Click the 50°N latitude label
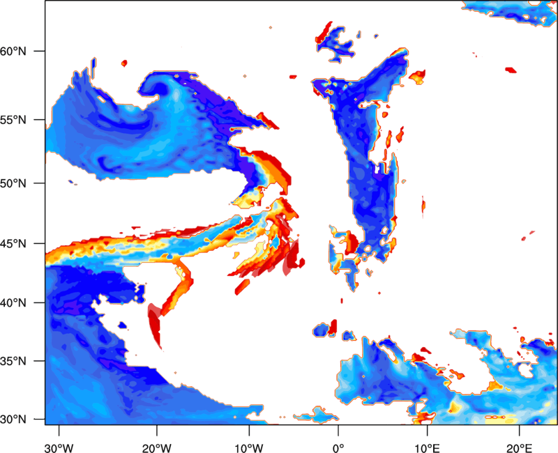 [13, 183]
